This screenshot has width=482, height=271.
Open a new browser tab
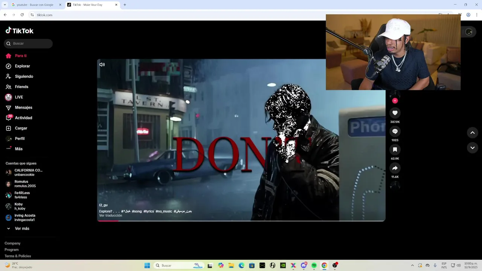(x=125, y=5)
